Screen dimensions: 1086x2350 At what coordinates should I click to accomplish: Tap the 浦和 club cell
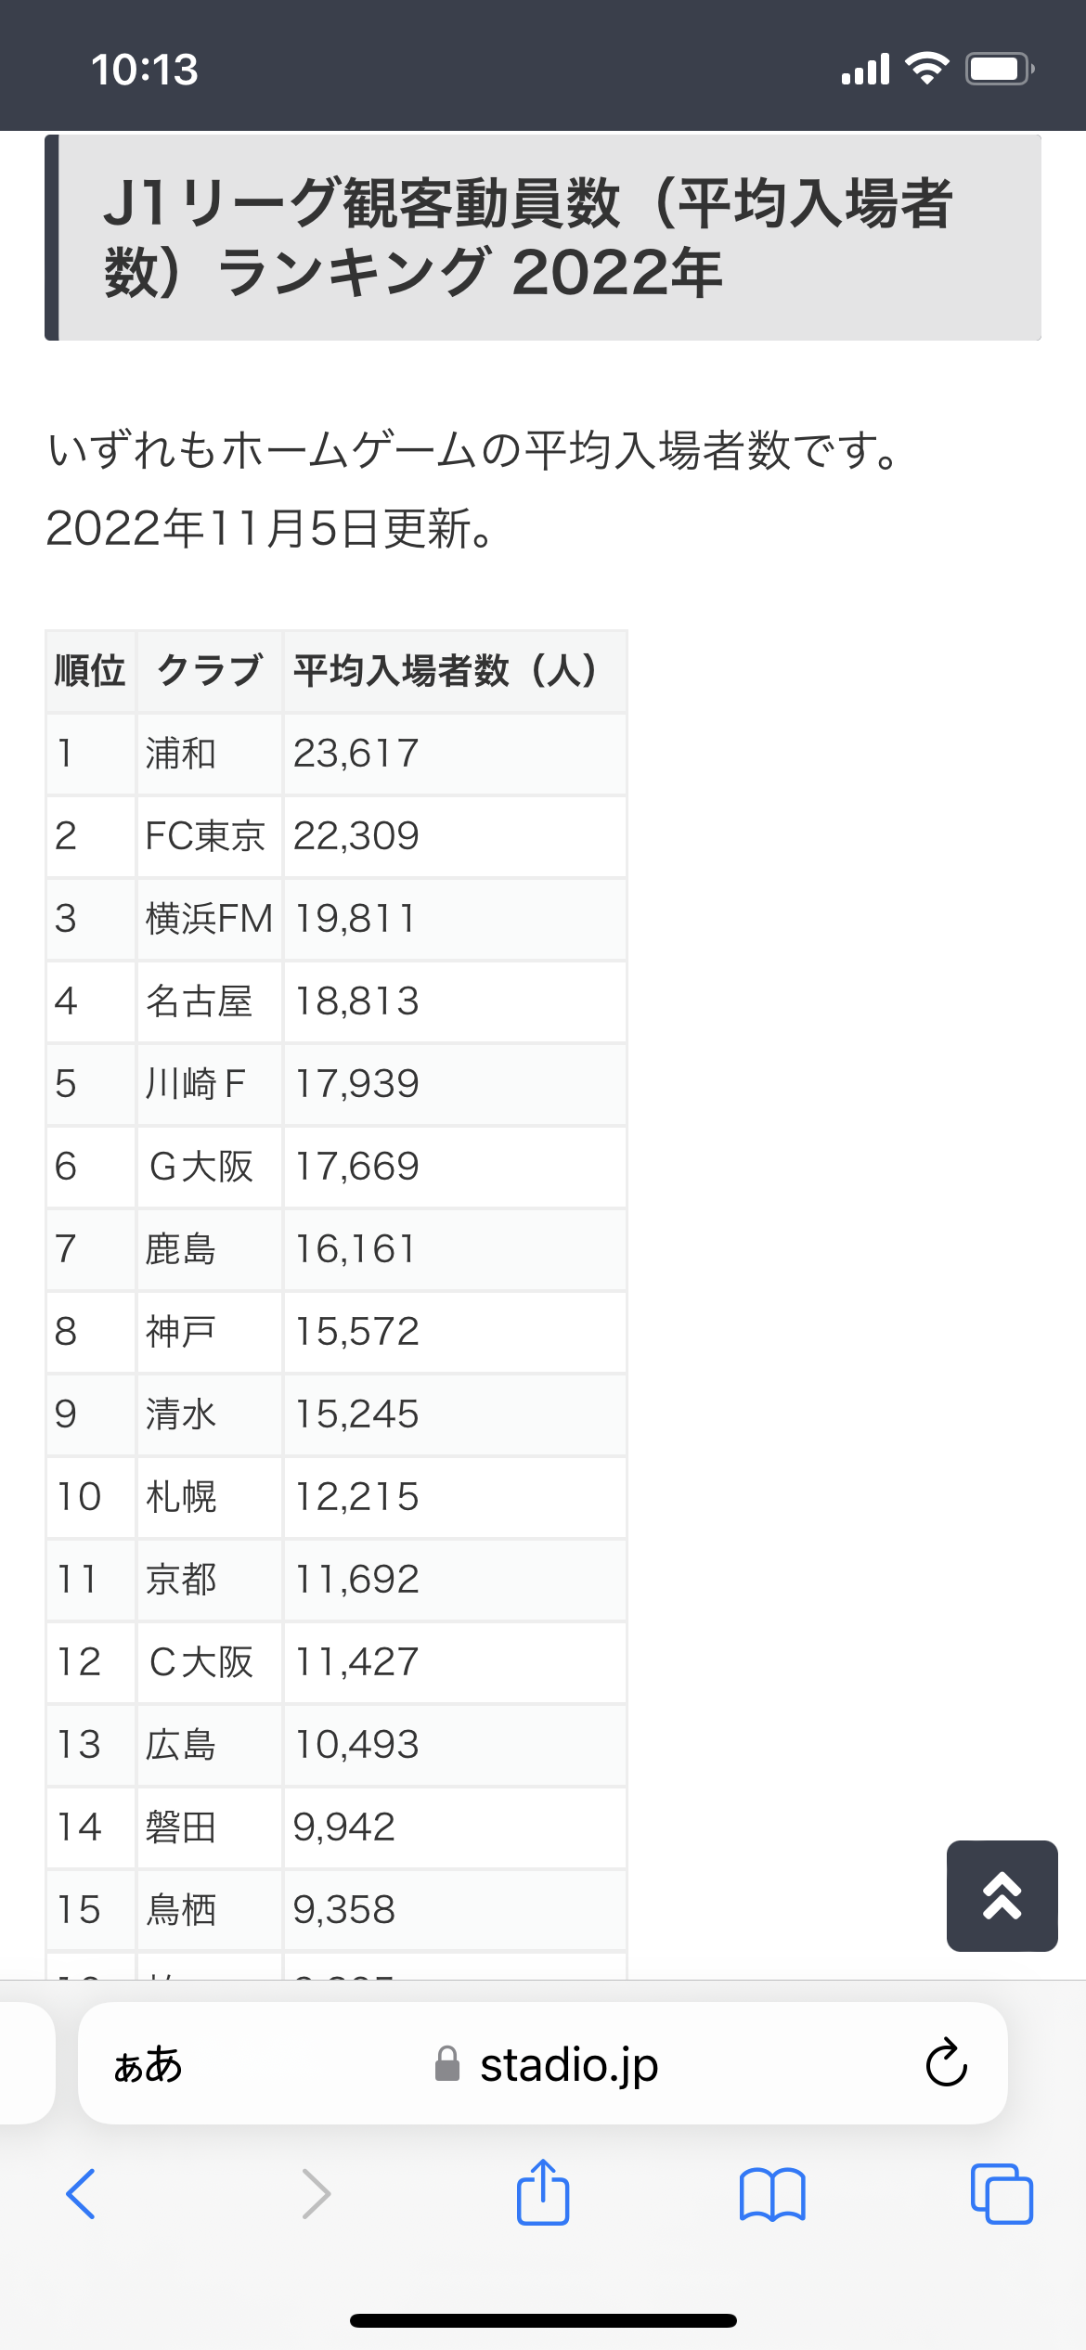181,754
